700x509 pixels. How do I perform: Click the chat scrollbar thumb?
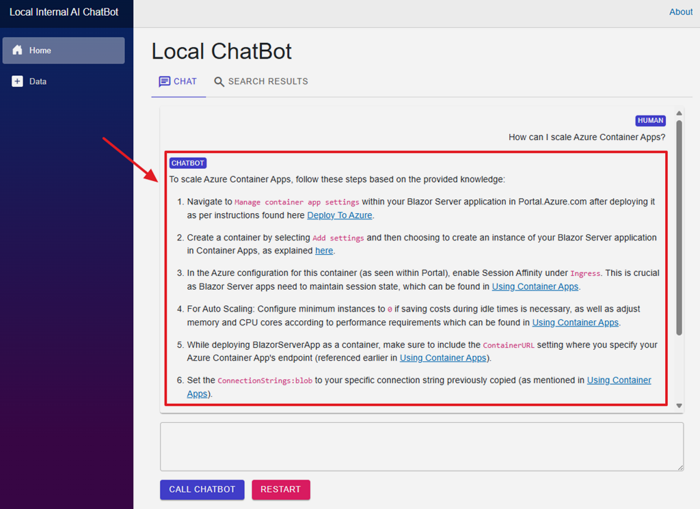pyautogui.click(x=679, y=228)
